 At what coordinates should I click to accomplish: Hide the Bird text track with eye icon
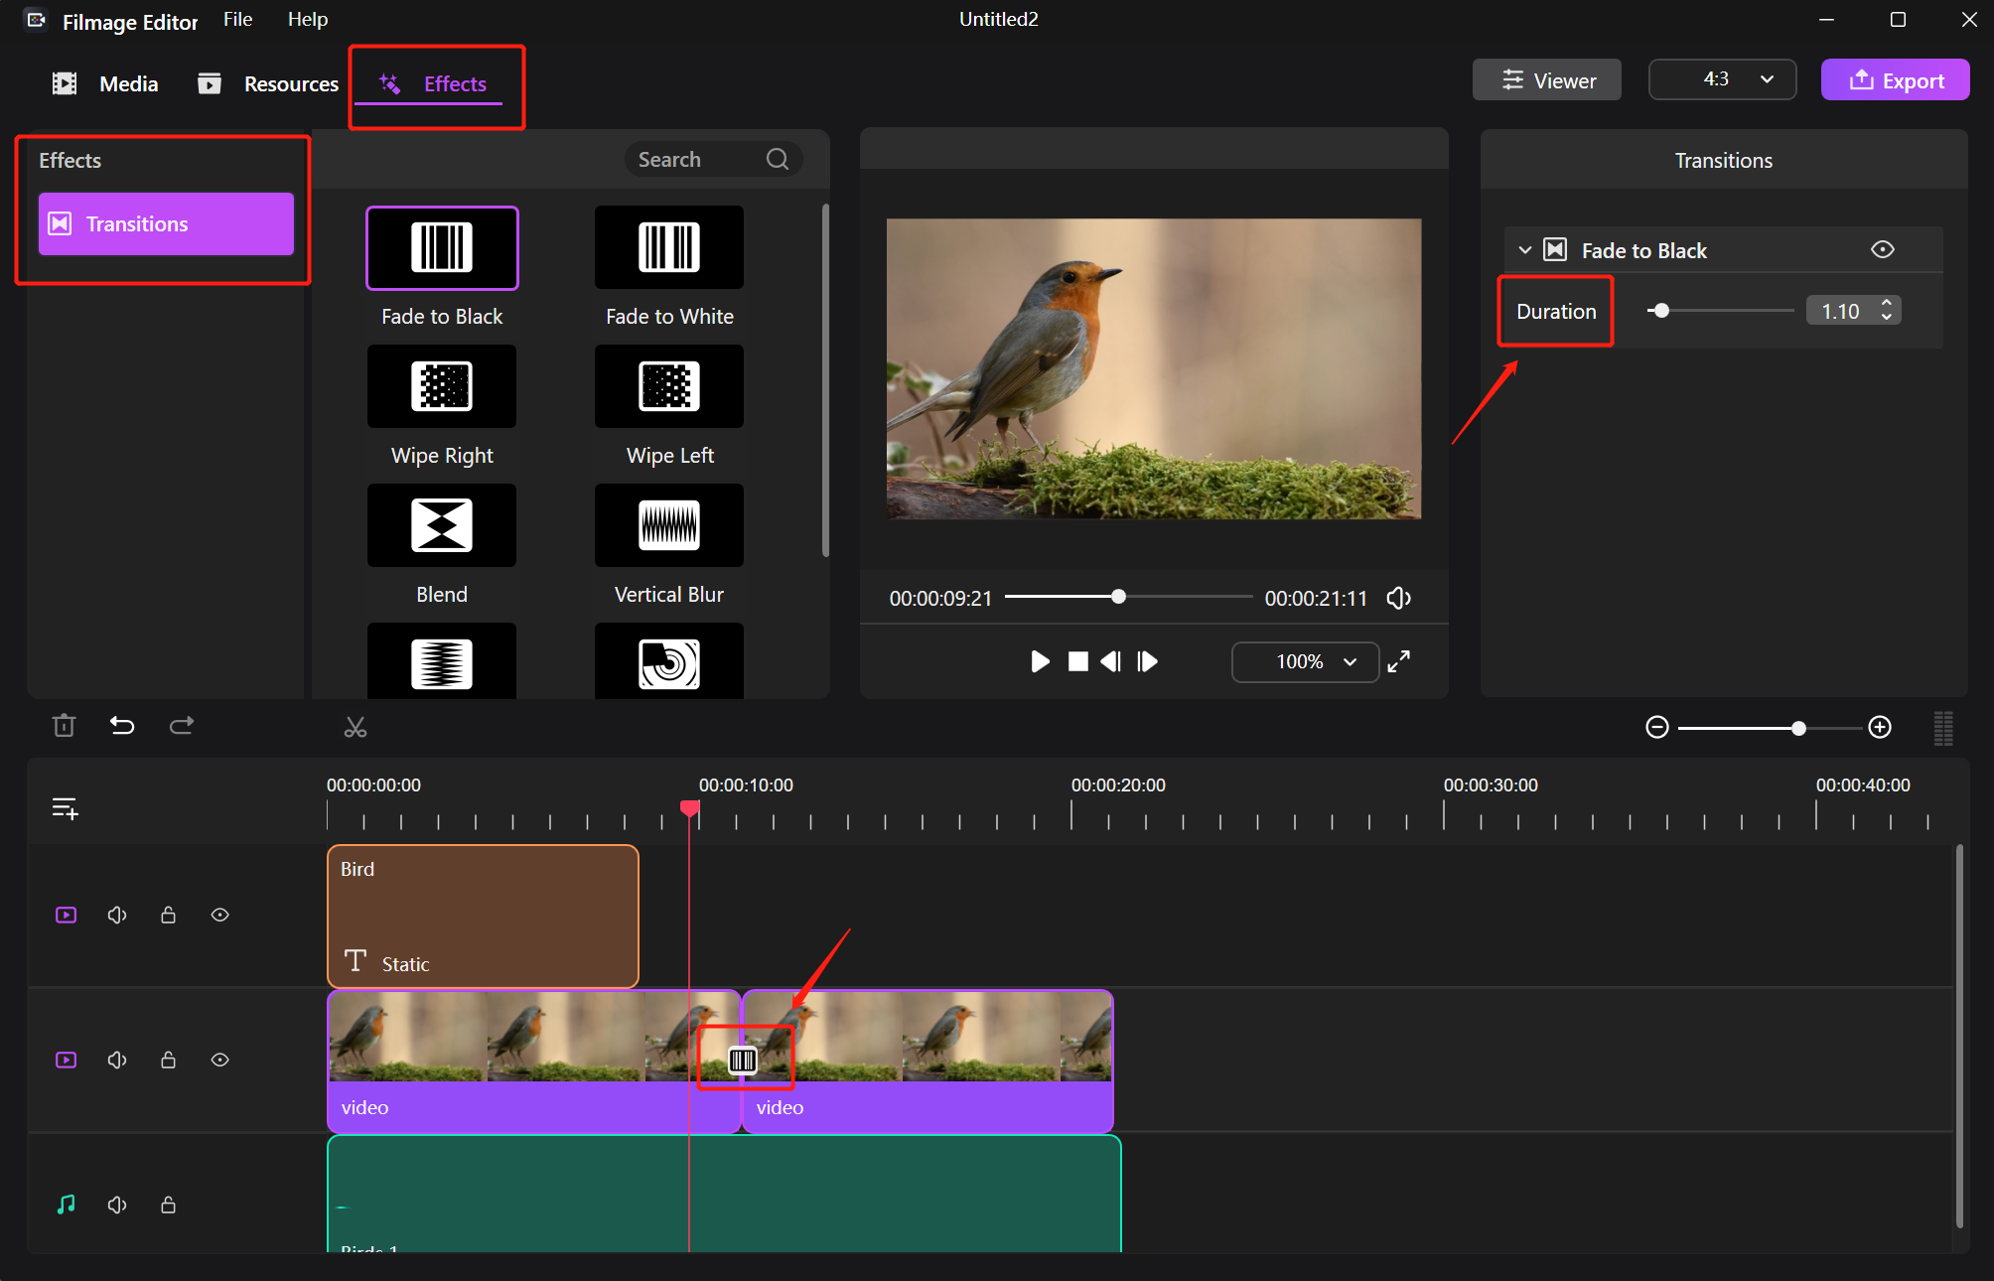point(220,915)
